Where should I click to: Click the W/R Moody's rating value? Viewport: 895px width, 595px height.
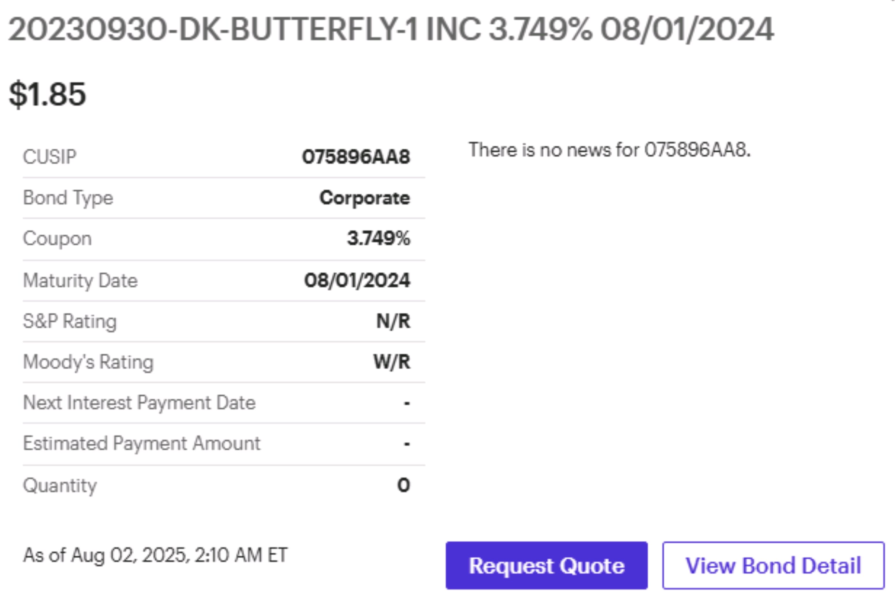pos(392,362)
